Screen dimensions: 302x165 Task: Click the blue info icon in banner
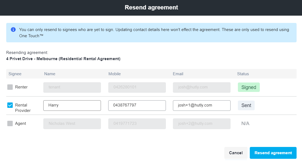[x=13, y=30]
